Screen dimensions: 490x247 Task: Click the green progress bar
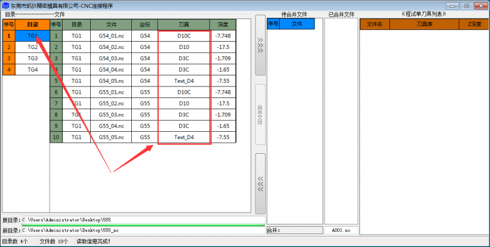coord(142,225)
